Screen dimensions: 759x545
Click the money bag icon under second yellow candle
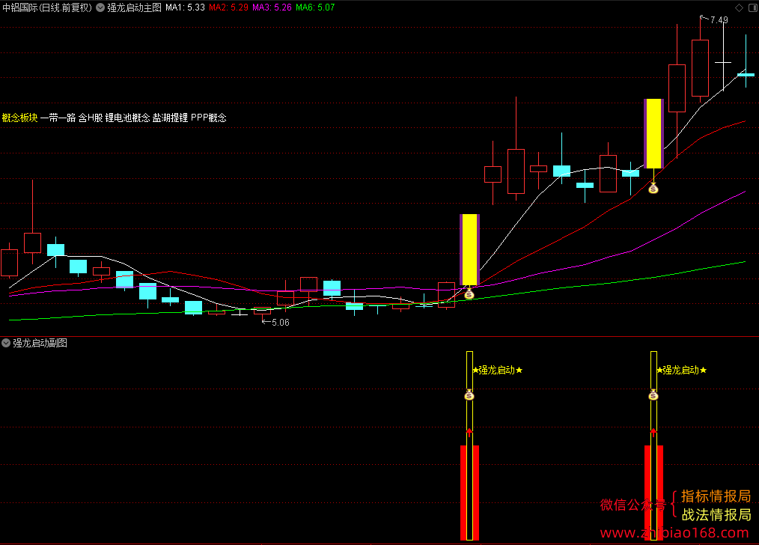point(653,188)
